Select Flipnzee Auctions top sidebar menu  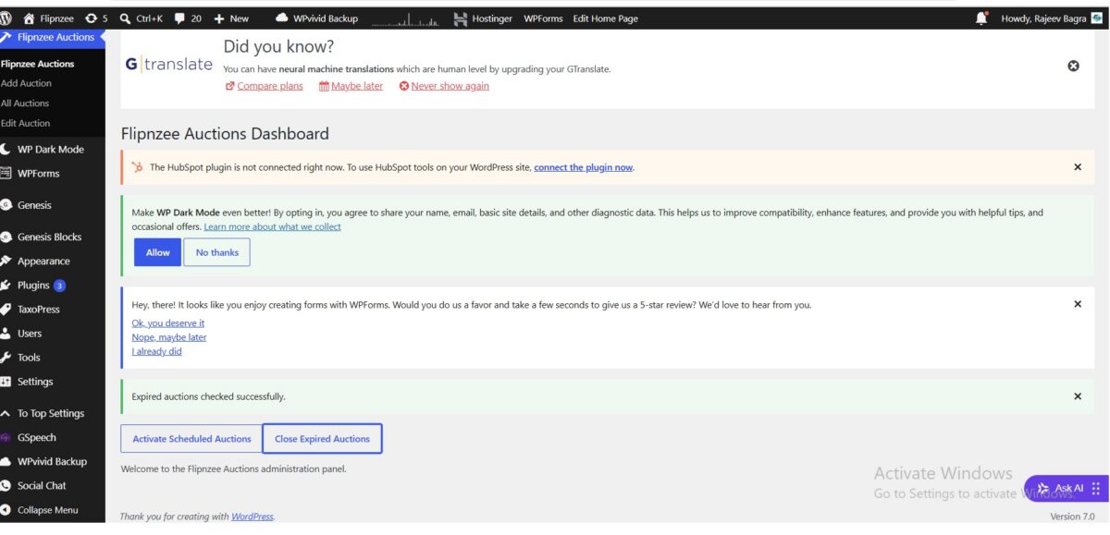tap(53, 37)
